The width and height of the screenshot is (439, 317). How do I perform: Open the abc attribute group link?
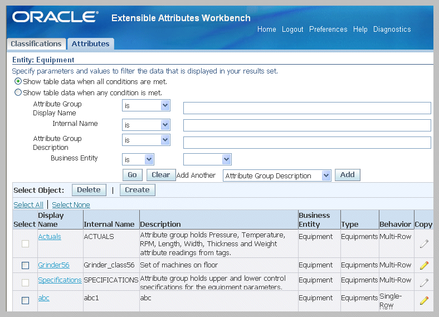point(43,298)
